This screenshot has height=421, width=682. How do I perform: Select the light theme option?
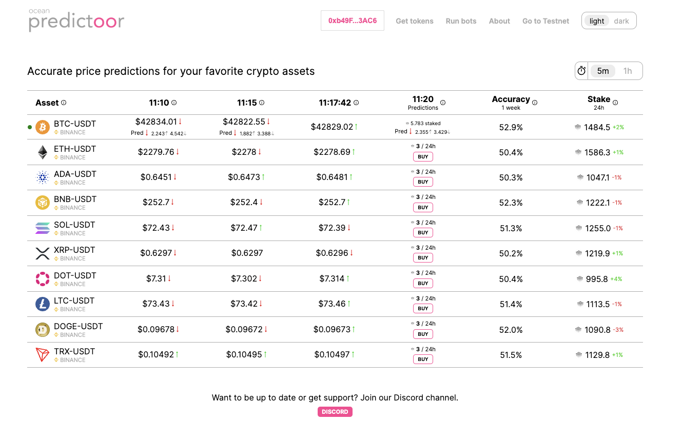click(x=597, y=21)
